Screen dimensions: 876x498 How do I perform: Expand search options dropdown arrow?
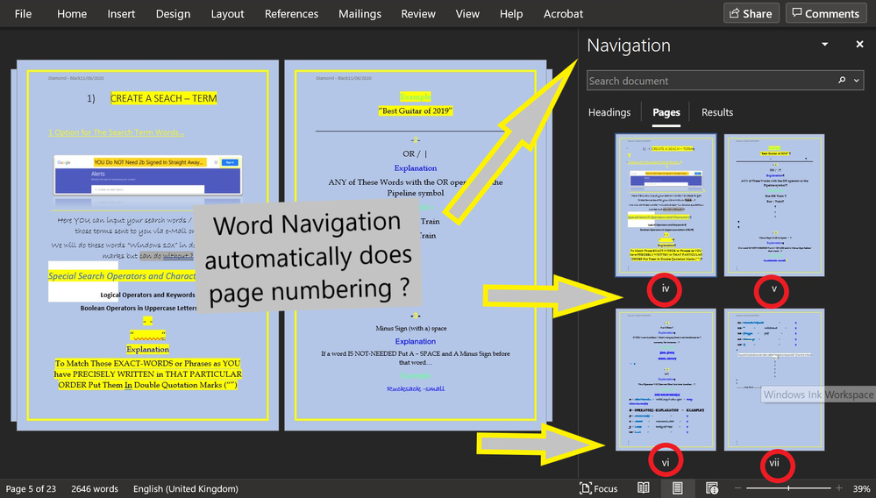point(857,81)
